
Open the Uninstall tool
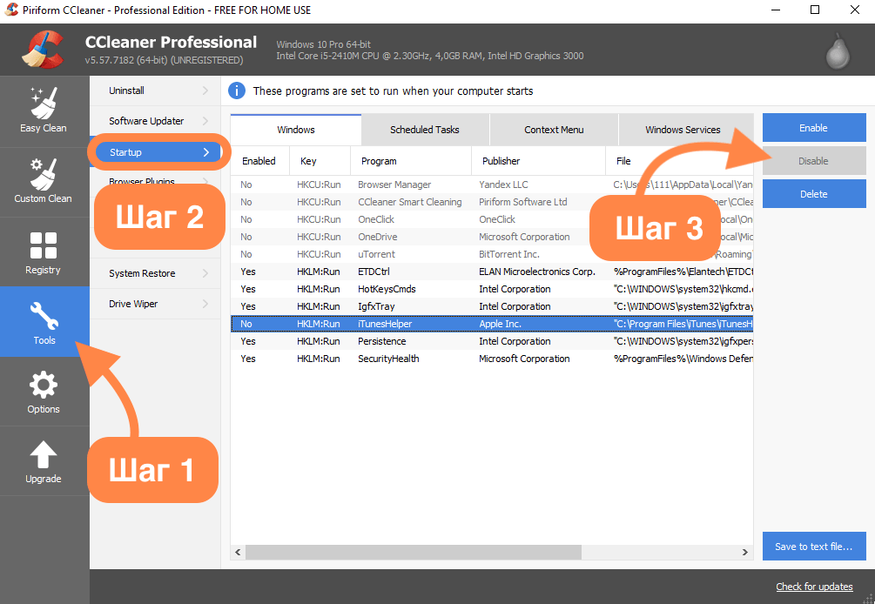(155, 91)
